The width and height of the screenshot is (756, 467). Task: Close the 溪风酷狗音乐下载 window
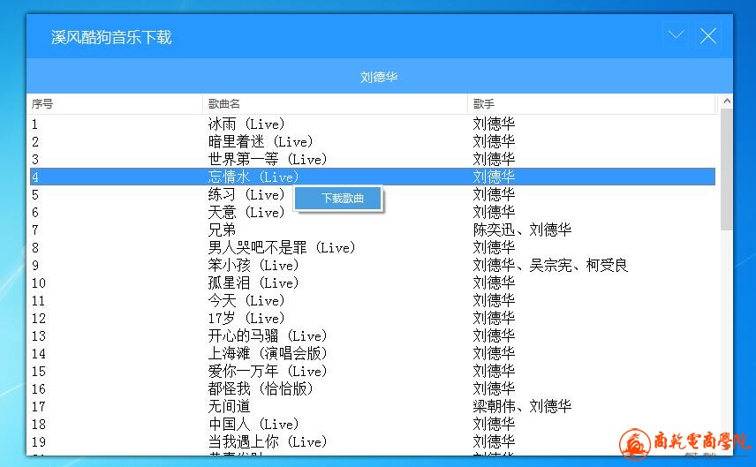pos(707,35)
